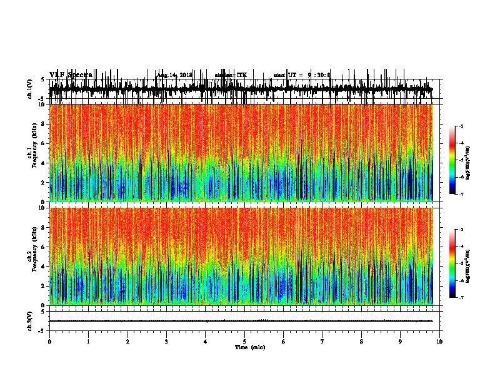The width and height of the screenshot is (495, 383).
Task: Click time axis tick label 9
Action: (x=400, y=342)
